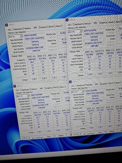Select the SPD tab in the Slot #2 window
Viewport: 122px width, 163px height.
pyautogui.click(x=96, y=23)
